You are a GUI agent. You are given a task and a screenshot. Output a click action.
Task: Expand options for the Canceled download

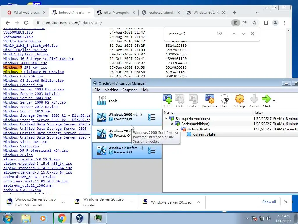coord(131,202)
